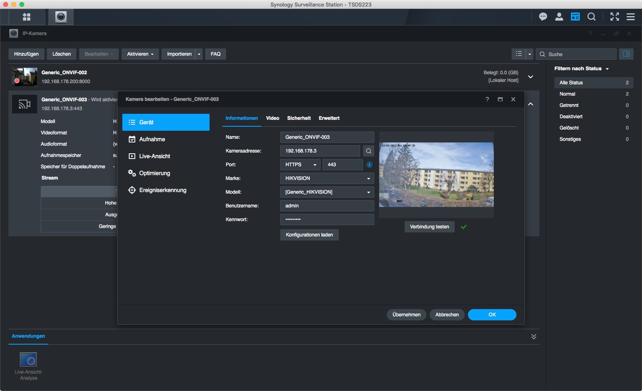Viewport: 642px width, 391px height.
Task: Open global search magnifier in top bar
Action: pyautogui.click(x=591, y=17)
